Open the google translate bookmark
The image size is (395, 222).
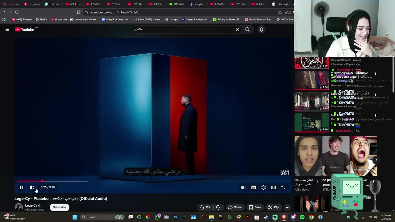click(84, 19)
